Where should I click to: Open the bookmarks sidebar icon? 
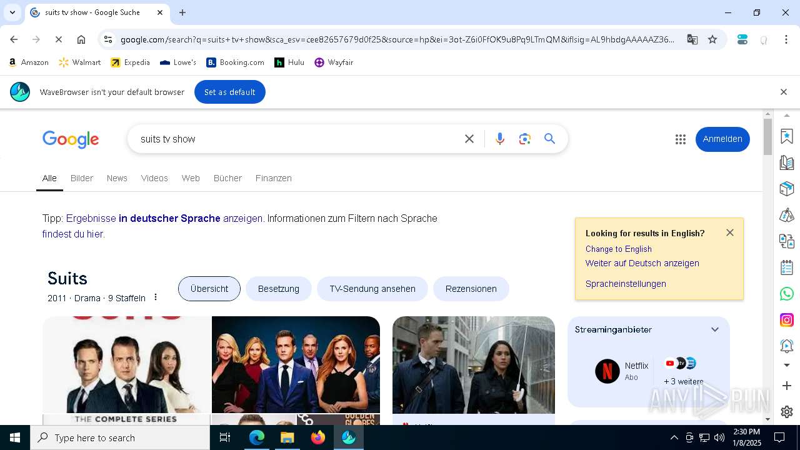[787, 136]
